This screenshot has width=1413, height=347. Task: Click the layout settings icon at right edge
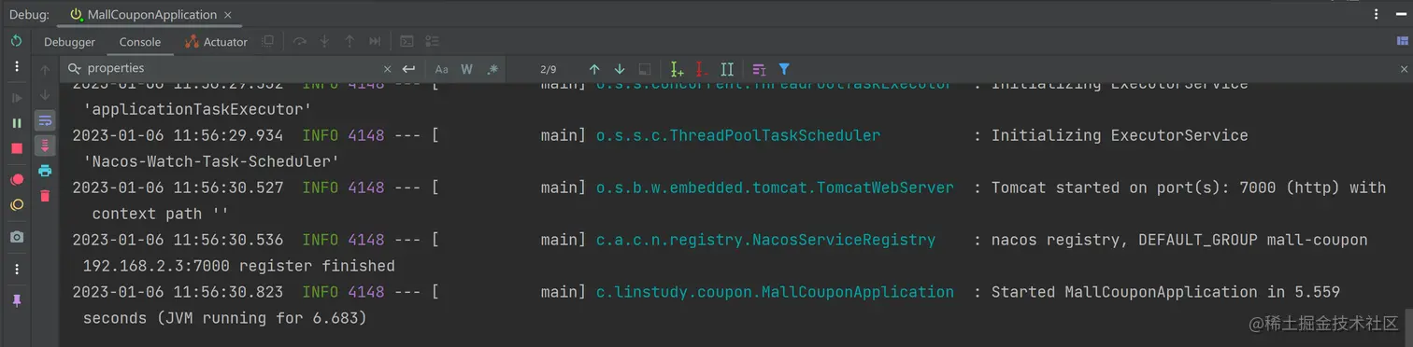[1402, 41]
